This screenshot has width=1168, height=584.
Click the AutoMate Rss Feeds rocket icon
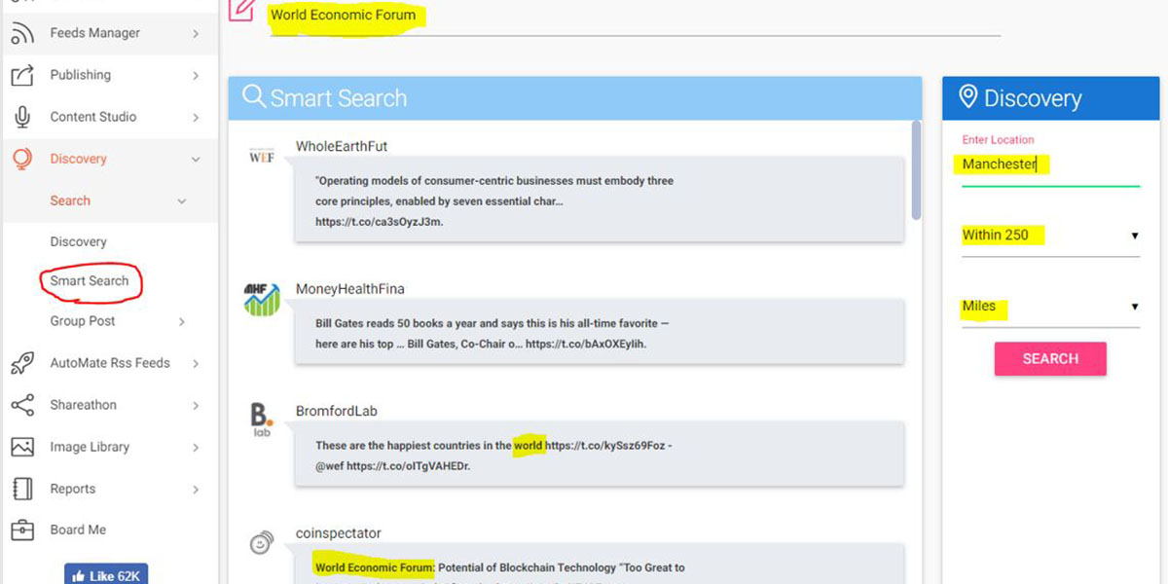21,363
